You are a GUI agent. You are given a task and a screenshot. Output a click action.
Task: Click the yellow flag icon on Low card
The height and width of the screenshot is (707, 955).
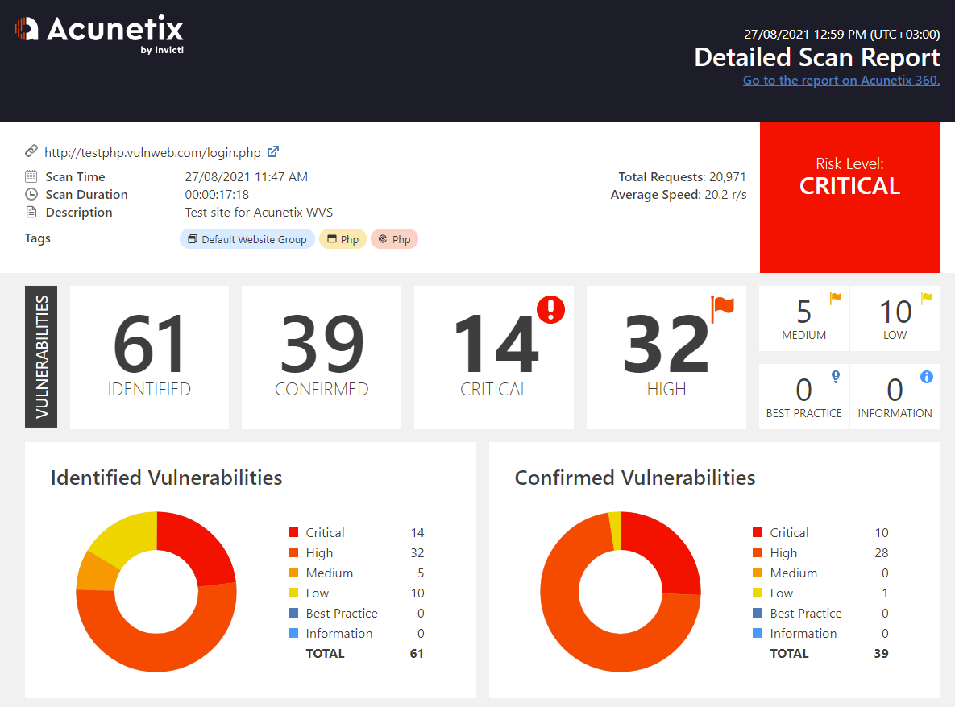click(926, 298)
